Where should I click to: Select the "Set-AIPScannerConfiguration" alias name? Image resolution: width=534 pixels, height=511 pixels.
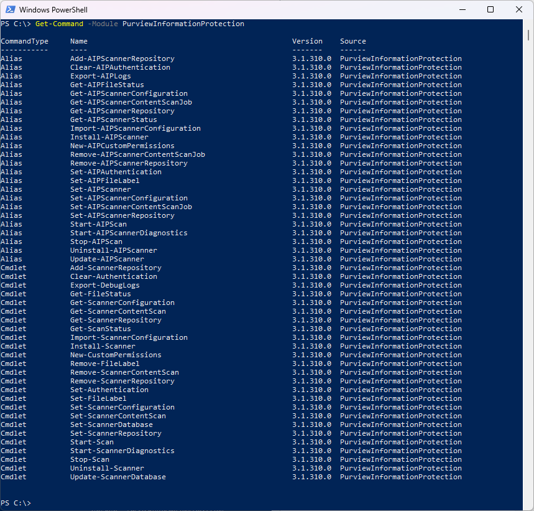coord(129,198)
